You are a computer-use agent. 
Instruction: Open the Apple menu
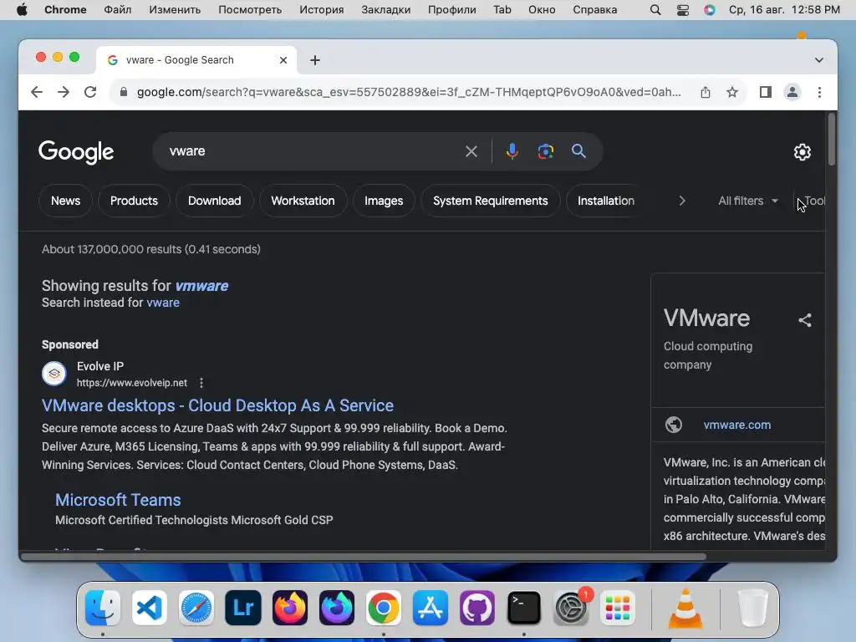click(22, 10)
